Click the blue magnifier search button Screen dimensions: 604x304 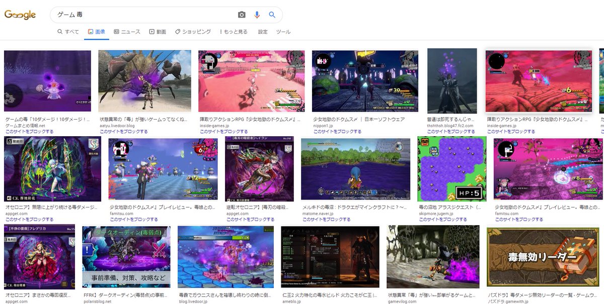pyautogui.click(x=272, y=15)
